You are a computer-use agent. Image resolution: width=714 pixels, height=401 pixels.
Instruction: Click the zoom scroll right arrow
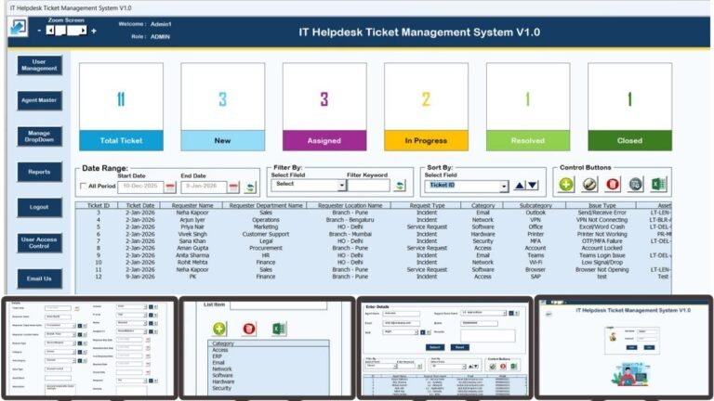click(x=83, y=31)
